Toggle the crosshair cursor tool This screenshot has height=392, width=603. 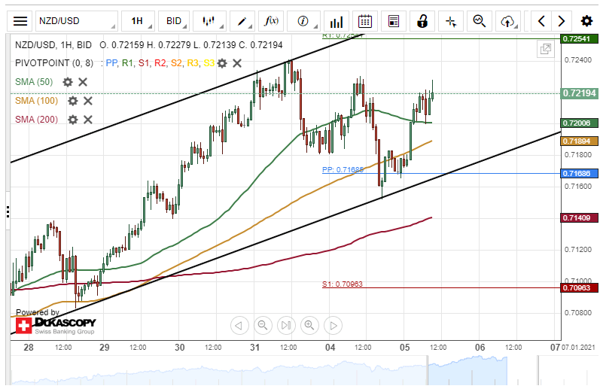click(x=452, y=21)
